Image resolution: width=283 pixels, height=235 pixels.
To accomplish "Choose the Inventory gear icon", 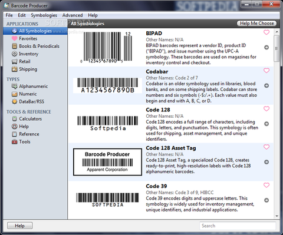I will pos(15,54).
